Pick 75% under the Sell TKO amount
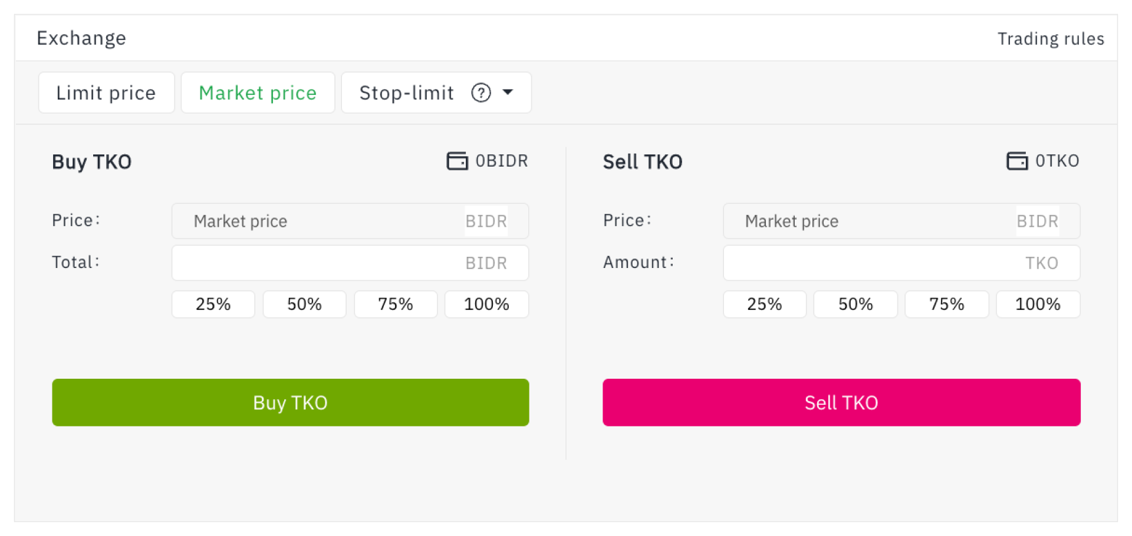1132x536 pixels. click(947, 304)
